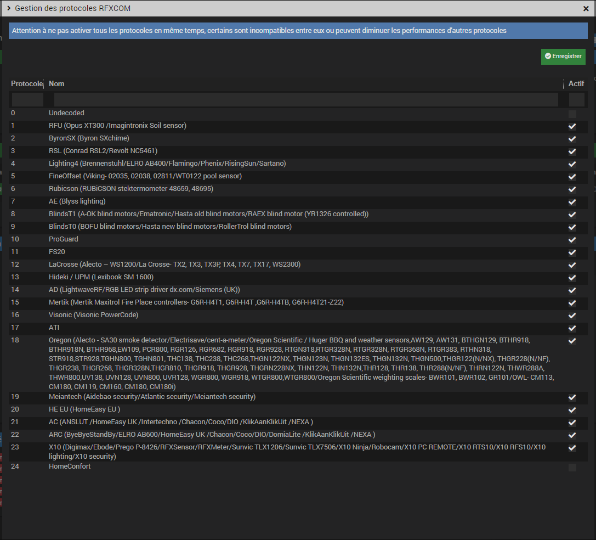596x540 pixels.
Task: Enable the Undecoded protocol checkbox
Action: coord(572,114)
